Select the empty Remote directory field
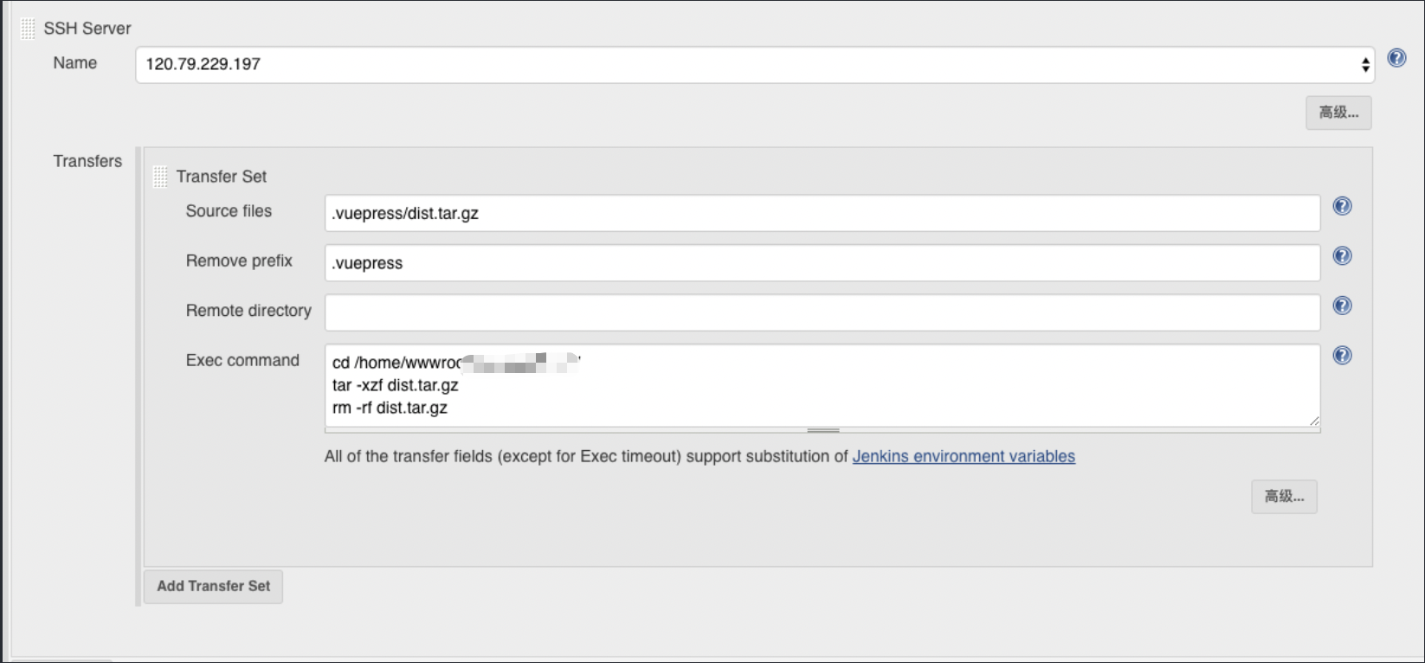Screen dimensions: 1425x663 click(x=822, y=312)
